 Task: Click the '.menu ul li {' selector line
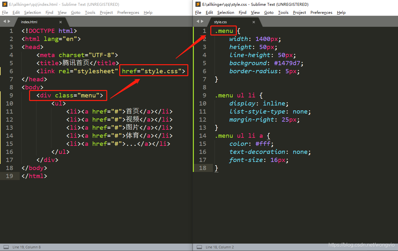click(x=239, y=95)
